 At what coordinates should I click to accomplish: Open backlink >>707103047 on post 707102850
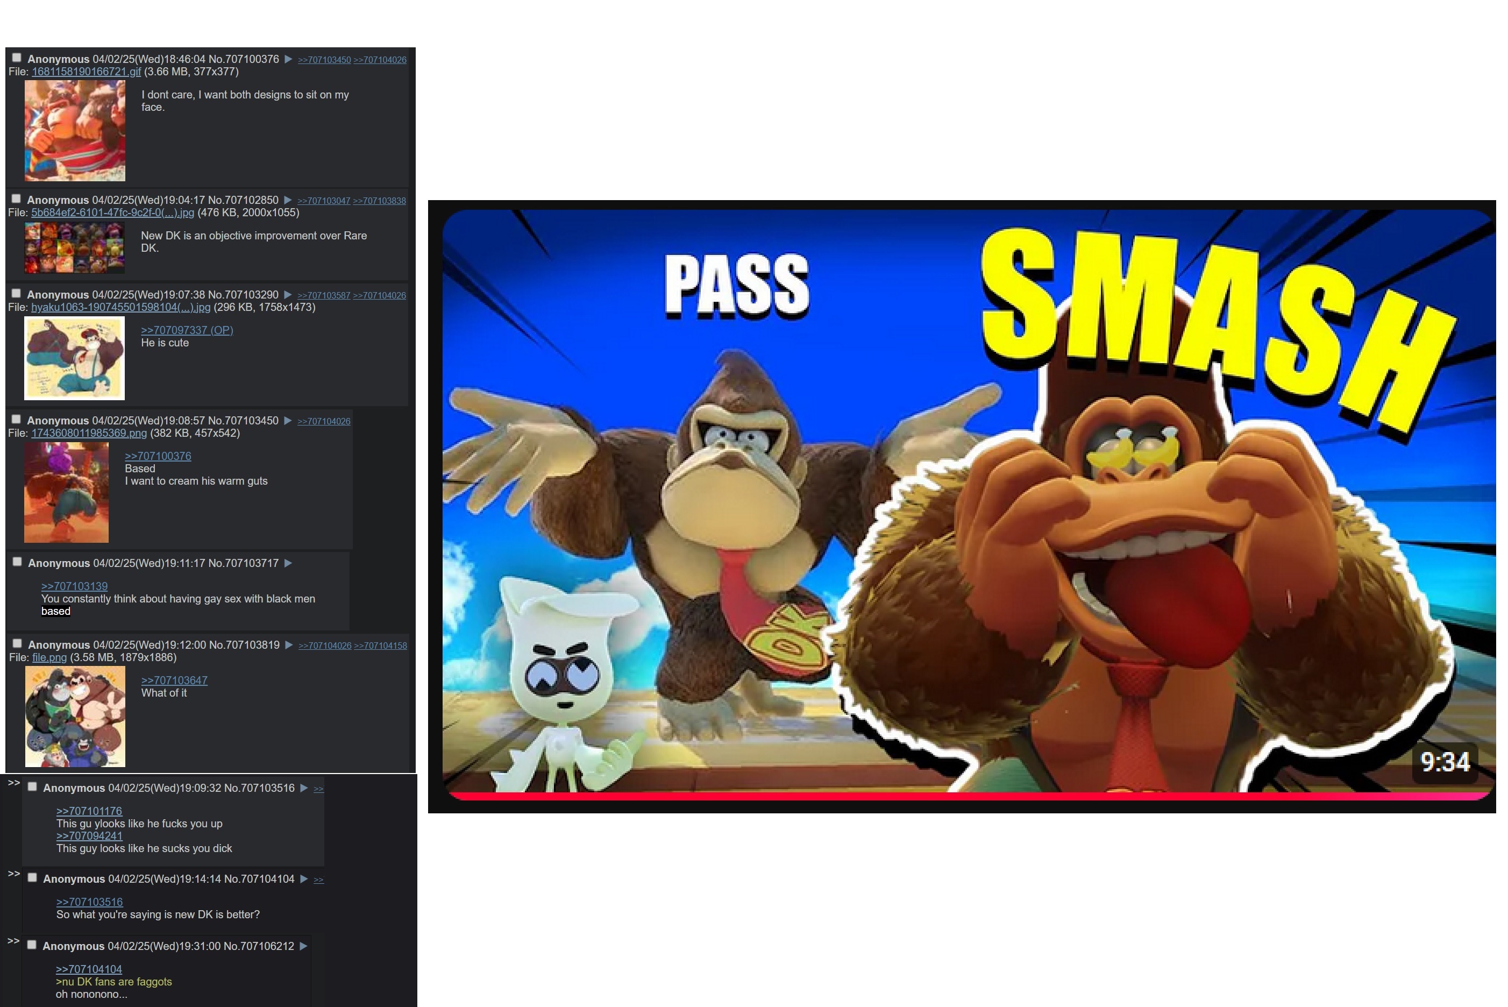pyautogui.click(x=324, y=201)
